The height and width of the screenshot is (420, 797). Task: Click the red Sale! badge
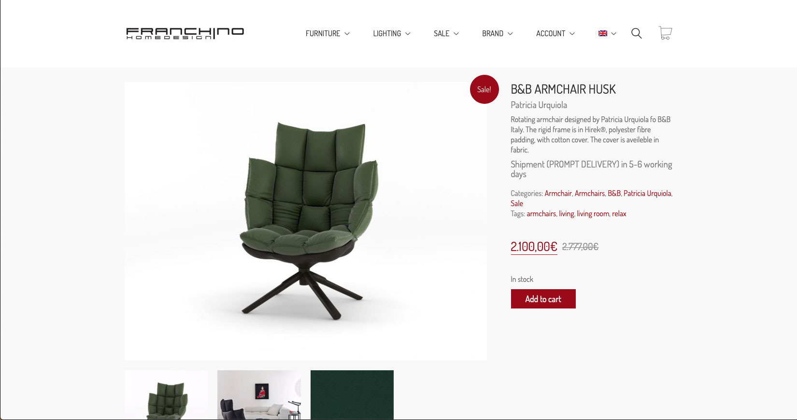(x=484, y=89)
